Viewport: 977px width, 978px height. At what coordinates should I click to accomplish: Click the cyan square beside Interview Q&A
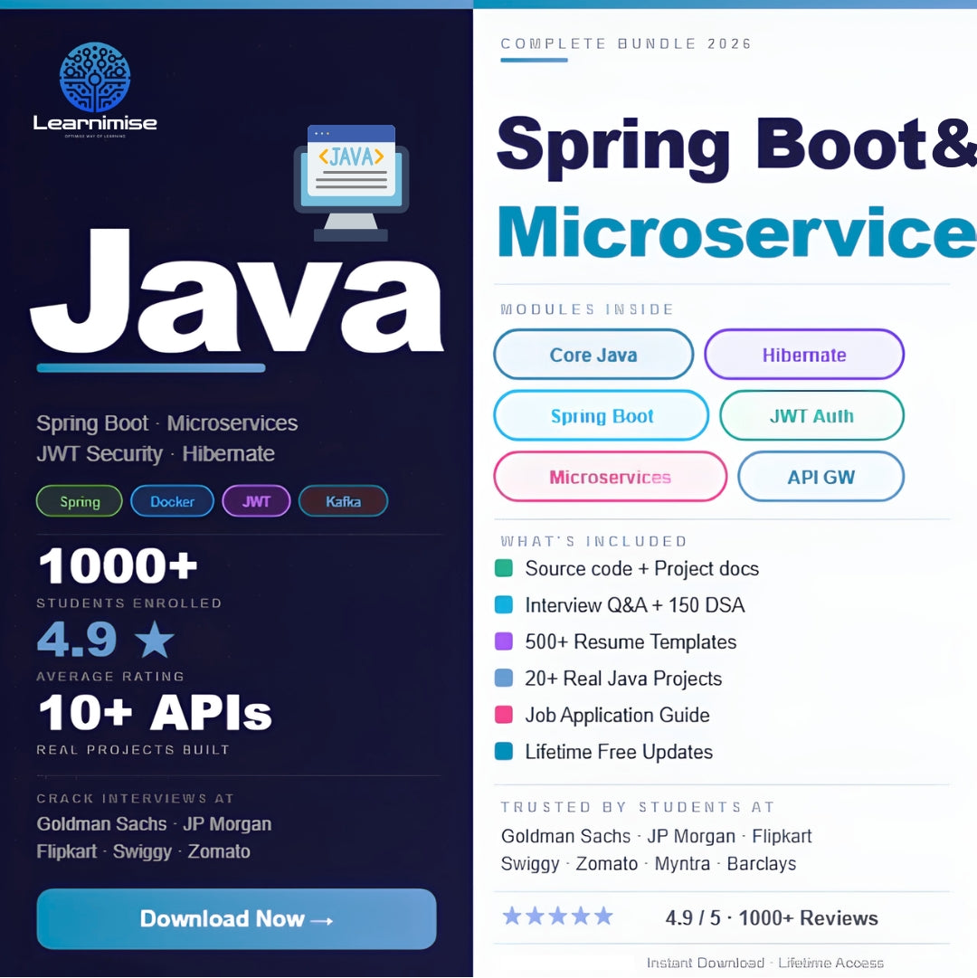point(504,604)
